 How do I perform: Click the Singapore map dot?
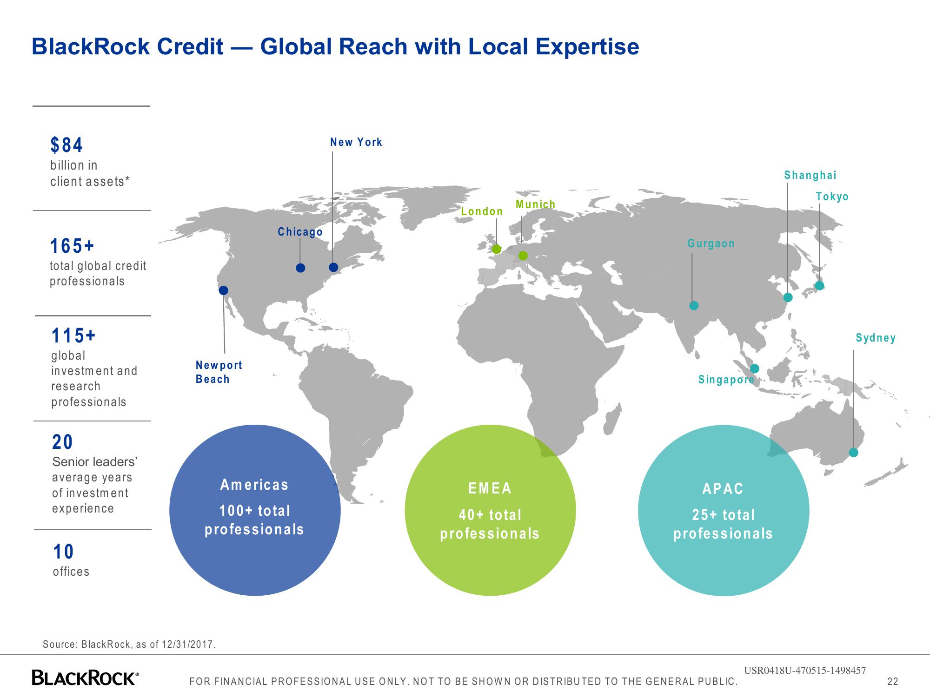click(x=755, y=368)
